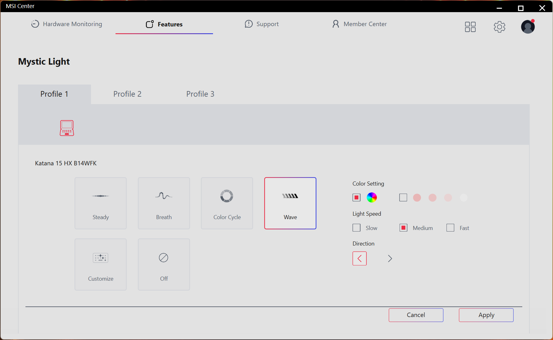
Task: Open the user profile avatar
Action: click(x=528, y=27)
